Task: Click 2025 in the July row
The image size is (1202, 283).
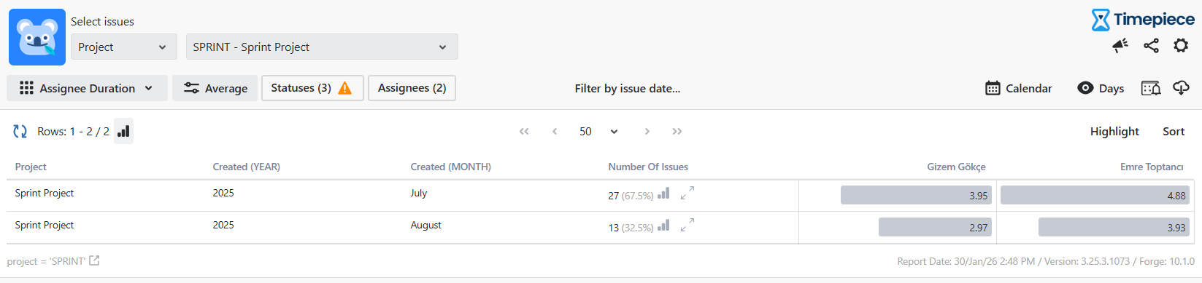Action: pos(223,193)
